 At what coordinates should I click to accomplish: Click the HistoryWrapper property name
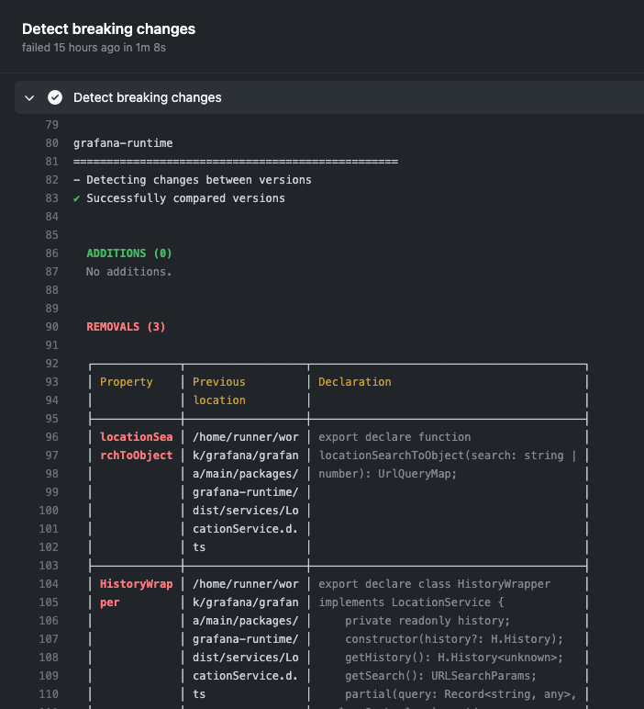pyautogui.click(x=136, y=593)
